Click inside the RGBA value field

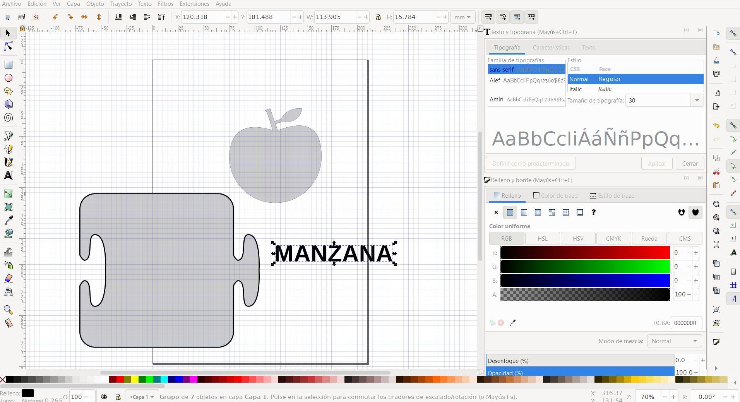[685, 323]
